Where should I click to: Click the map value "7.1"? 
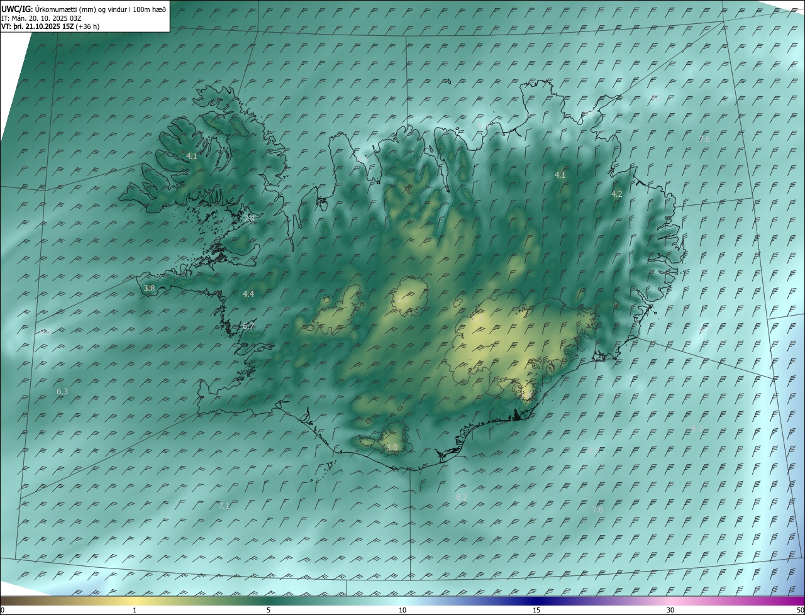(225, 506)
